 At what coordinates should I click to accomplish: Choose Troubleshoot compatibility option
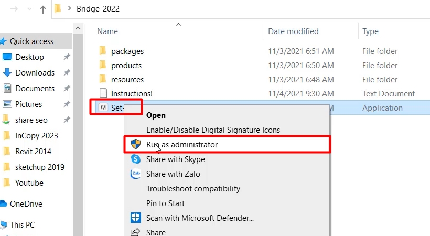pos(193,188)
